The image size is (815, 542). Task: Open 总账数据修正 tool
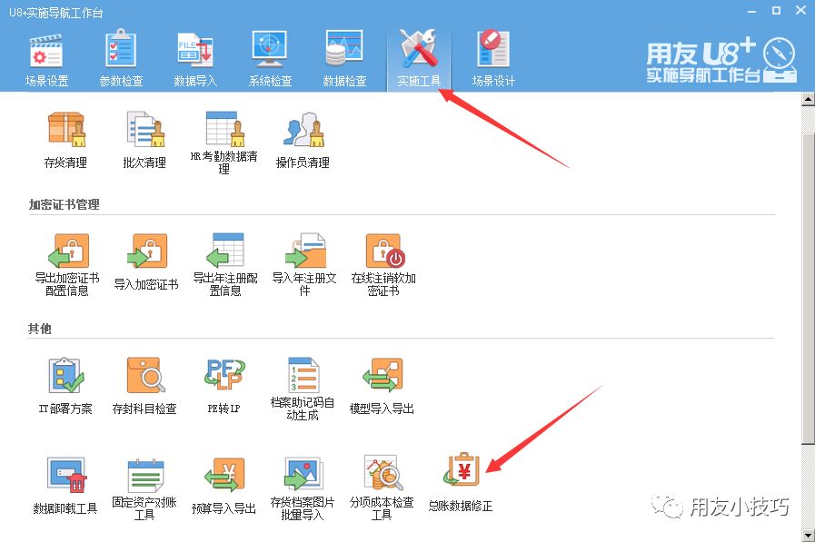pos(461,484)
